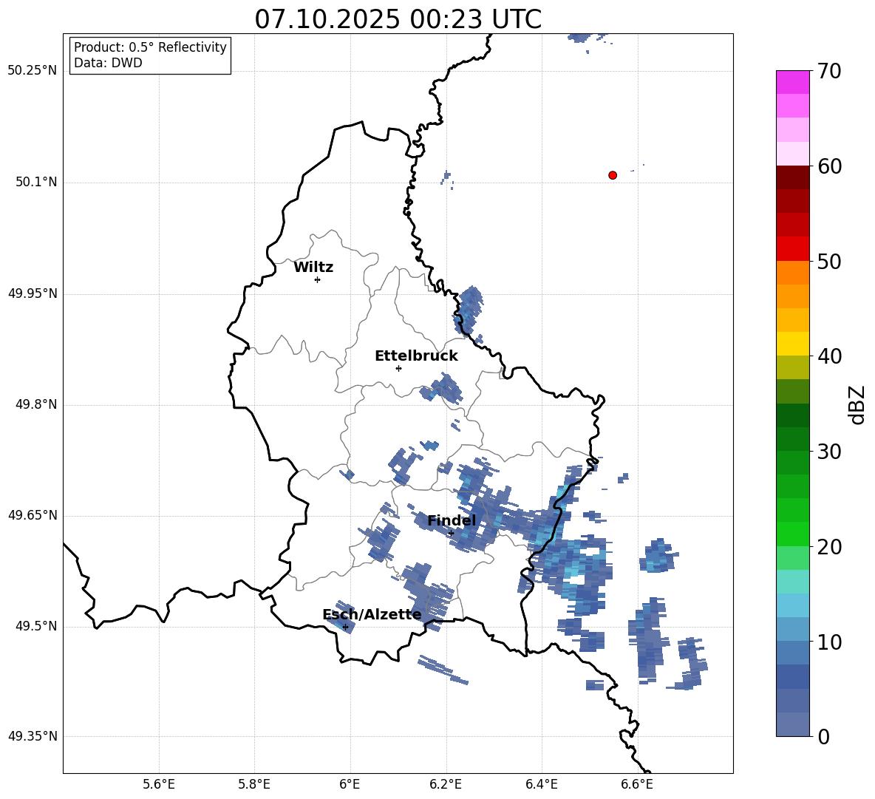Click the 70 colorbar tick label
This screenshot has width=875, height=799.
coord(829,72)
